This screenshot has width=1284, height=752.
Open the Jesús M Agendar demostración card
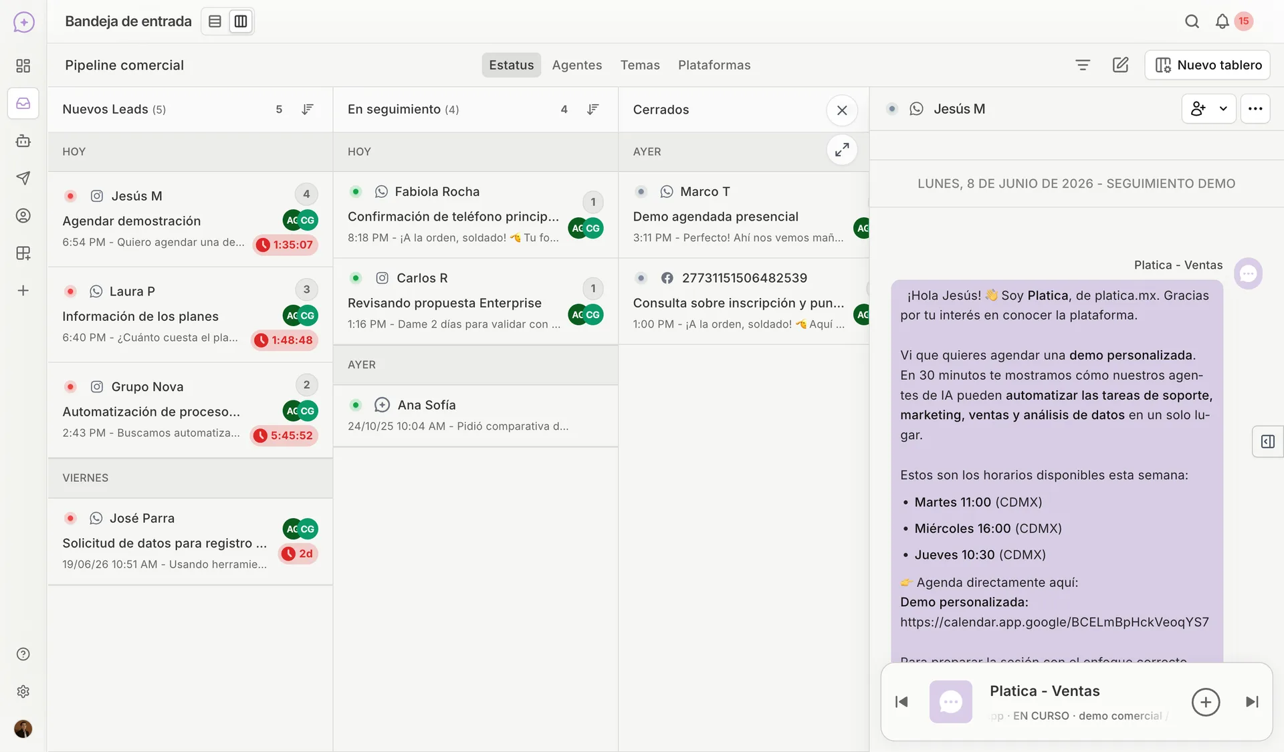[190, 219]
